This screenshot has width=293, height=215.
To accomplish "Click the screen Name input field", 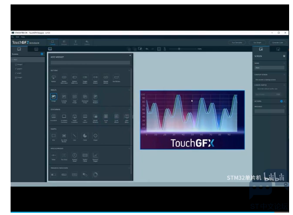I will (270, 68).
